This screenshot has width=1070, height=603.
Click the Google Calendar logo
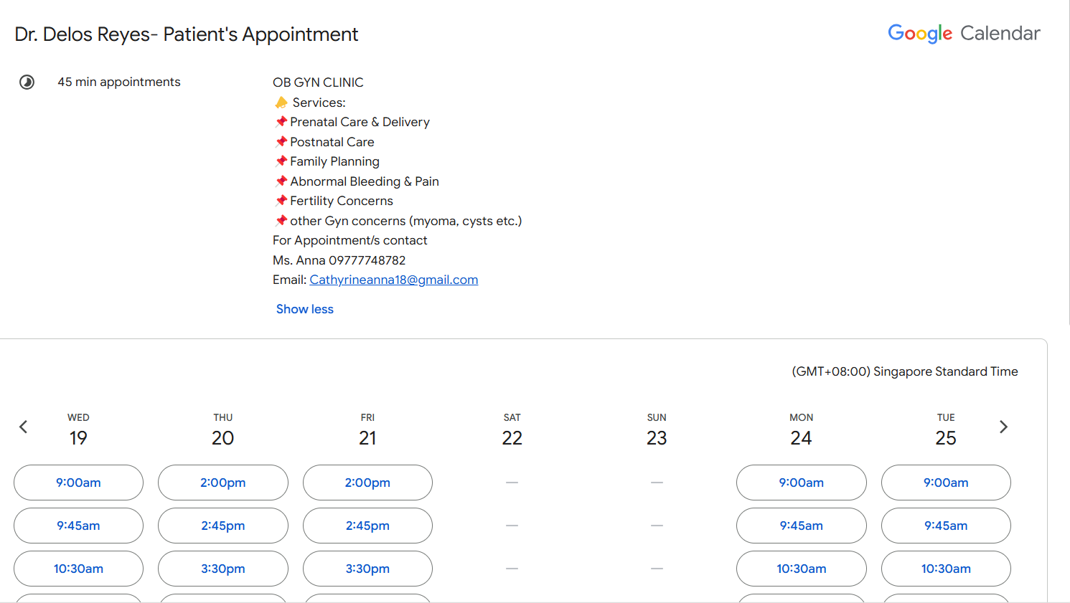[x=964, y=34]
